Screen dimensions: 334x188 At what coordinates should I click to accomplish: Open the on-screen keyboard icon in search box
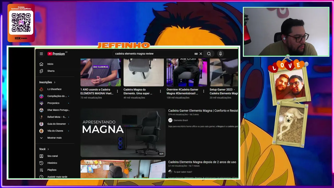pos(196,54)
